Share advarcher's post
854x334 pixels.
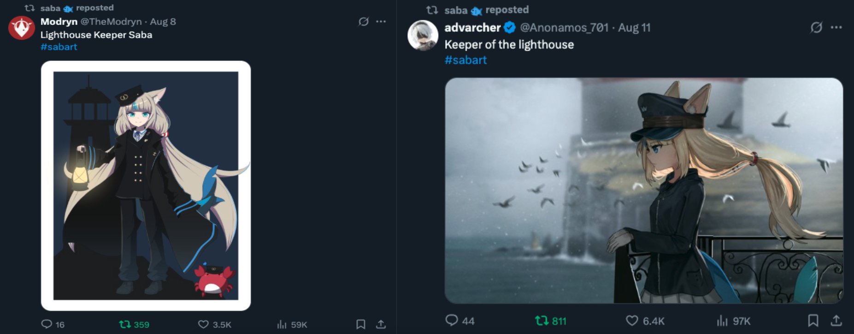836,320
